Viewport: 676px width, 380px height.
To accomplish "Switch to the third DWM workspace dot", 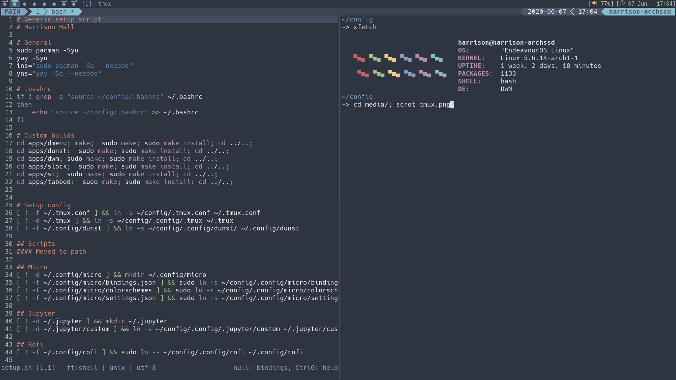I will pyautogui.click(x=25, y=4).
